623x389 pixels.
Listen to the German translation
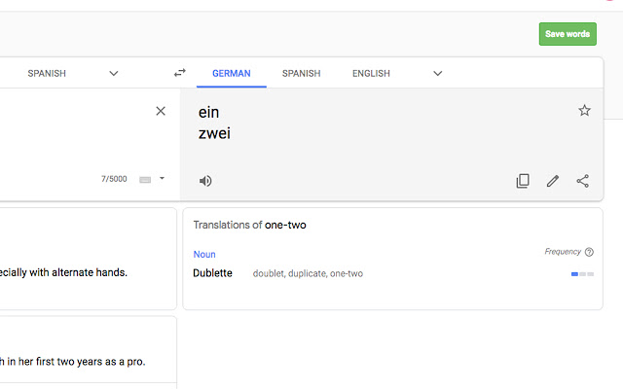coord(205,181)
